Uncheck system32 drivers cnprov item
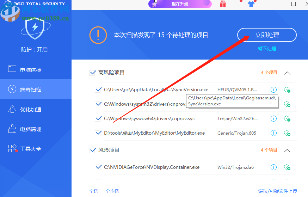 pyautogui.click(x=98, y=104)
